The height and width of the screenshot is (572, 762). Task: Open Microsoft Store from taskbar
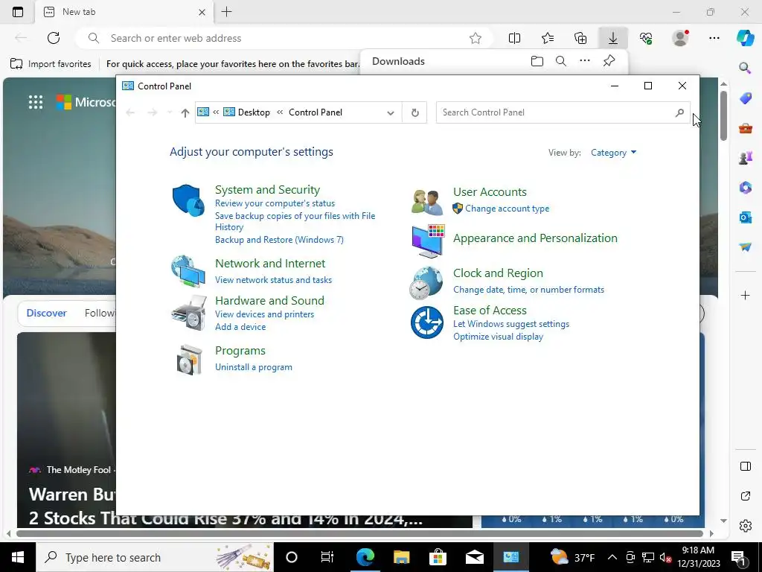tap(438, 557)
